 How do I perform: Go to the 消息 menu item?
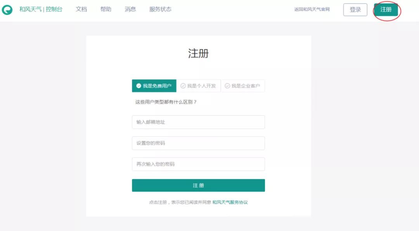(130, 9)
